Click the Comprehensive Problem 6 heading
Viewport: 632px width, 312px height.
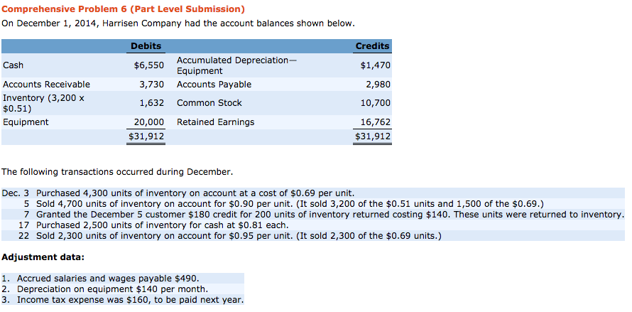click(x=123, y=9)
